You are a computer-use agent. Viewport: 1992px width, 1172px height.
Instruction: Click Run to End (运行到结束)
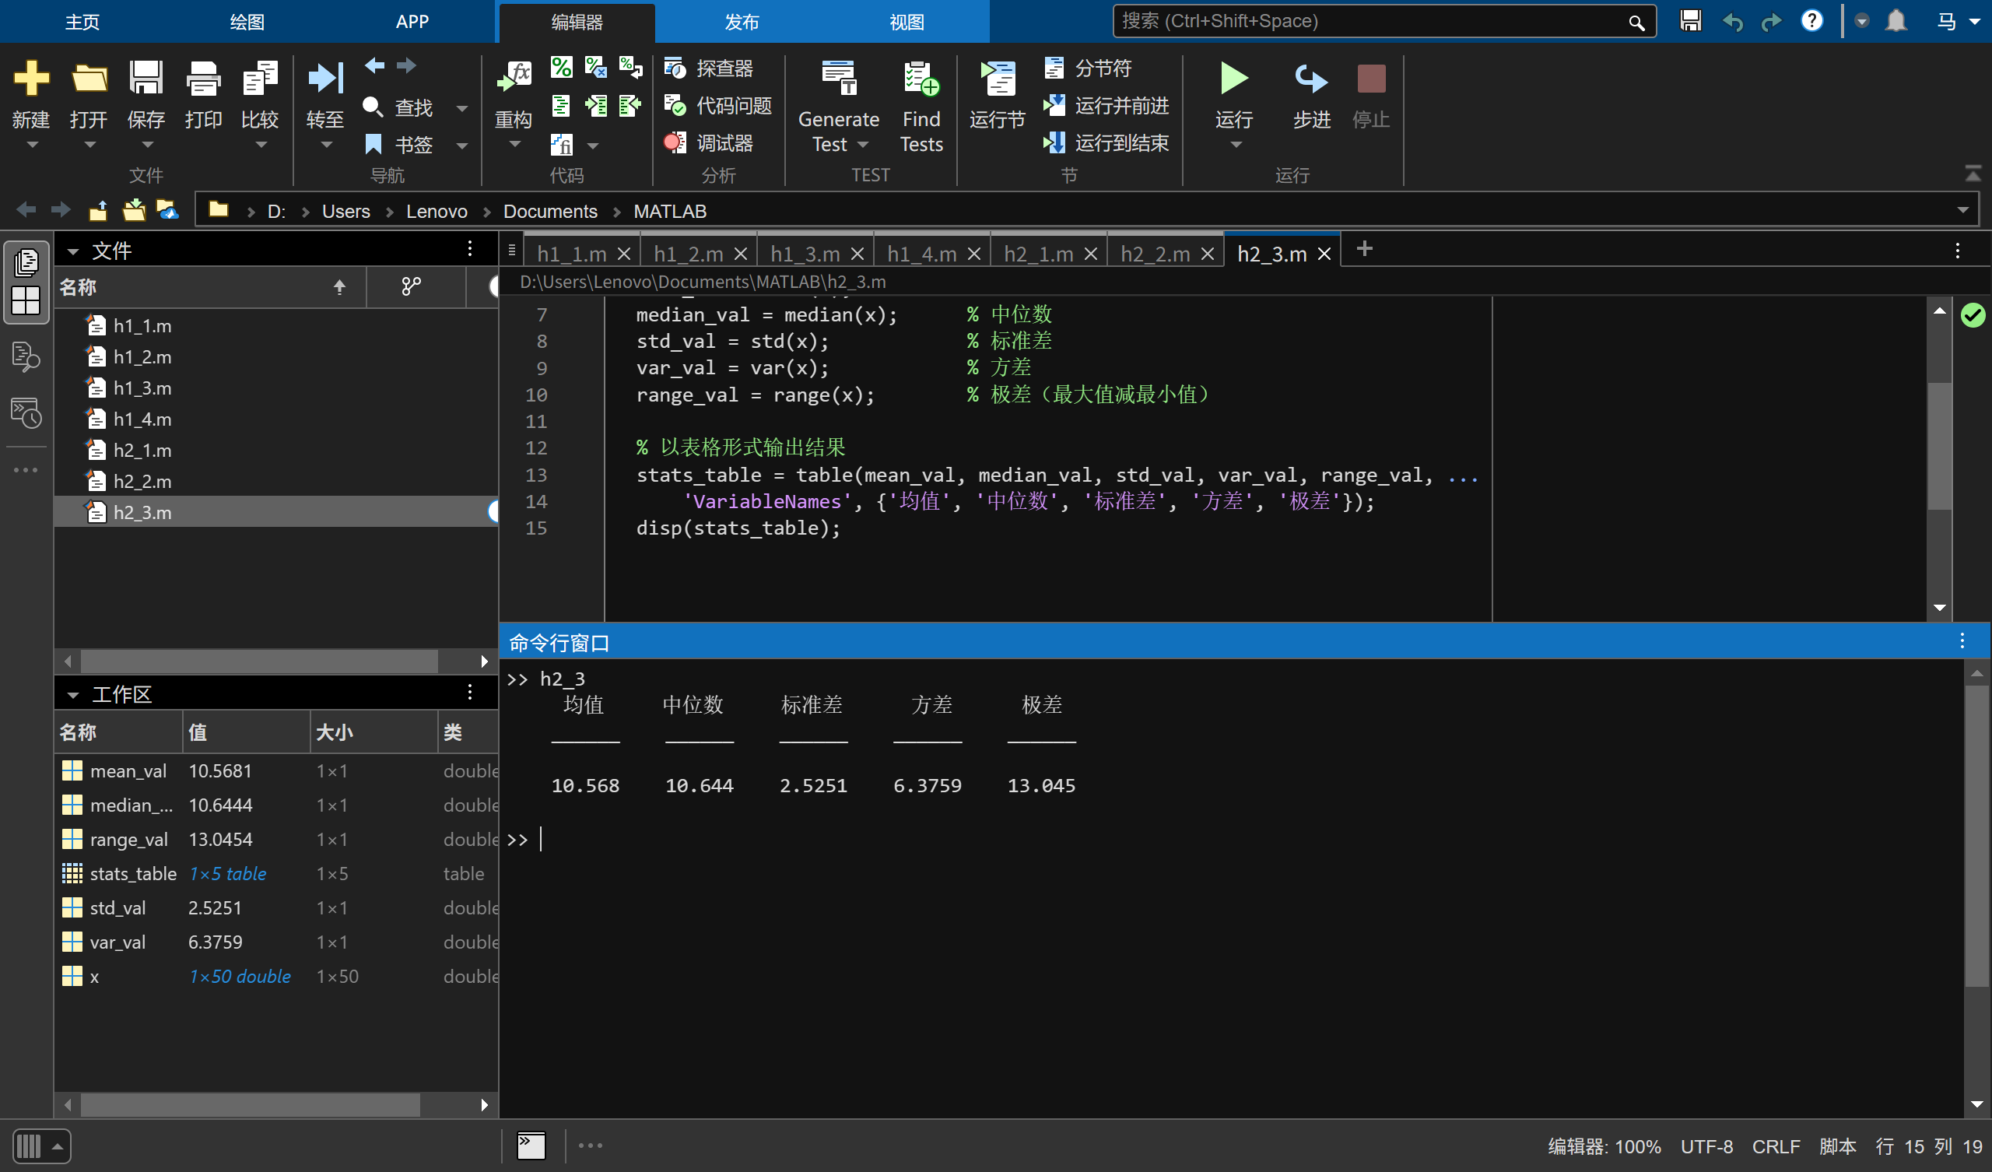point(1106,143)
